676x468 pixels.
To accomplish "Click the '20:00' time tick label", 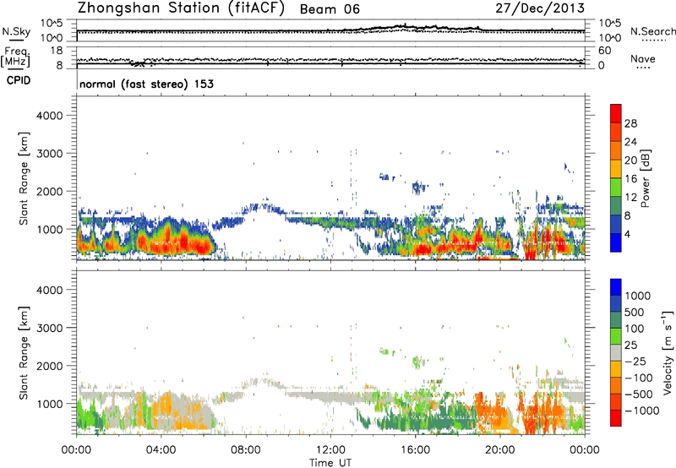I will coord(500,450).
